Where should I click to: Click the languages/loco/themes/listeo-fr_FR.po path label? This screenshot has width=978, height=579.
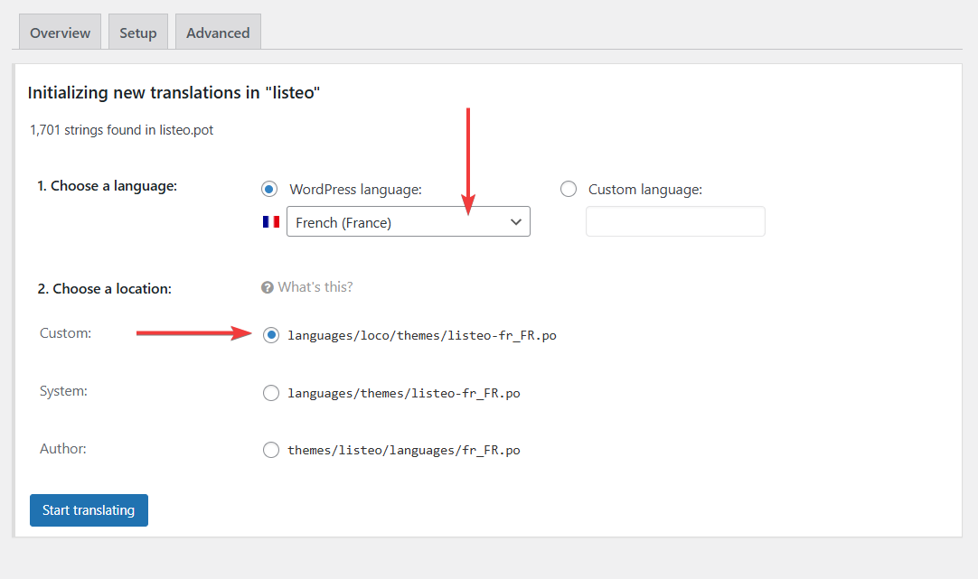pyautogui.click(x=421, y=335)
